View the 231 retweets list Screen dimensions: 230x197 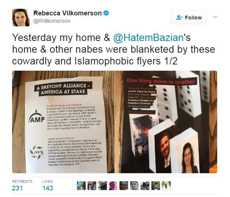click(22, 186)
